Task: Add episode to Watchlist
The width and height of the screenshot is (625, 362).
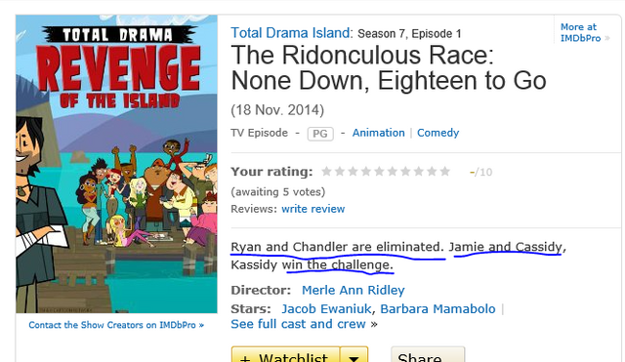Action: 286,356
